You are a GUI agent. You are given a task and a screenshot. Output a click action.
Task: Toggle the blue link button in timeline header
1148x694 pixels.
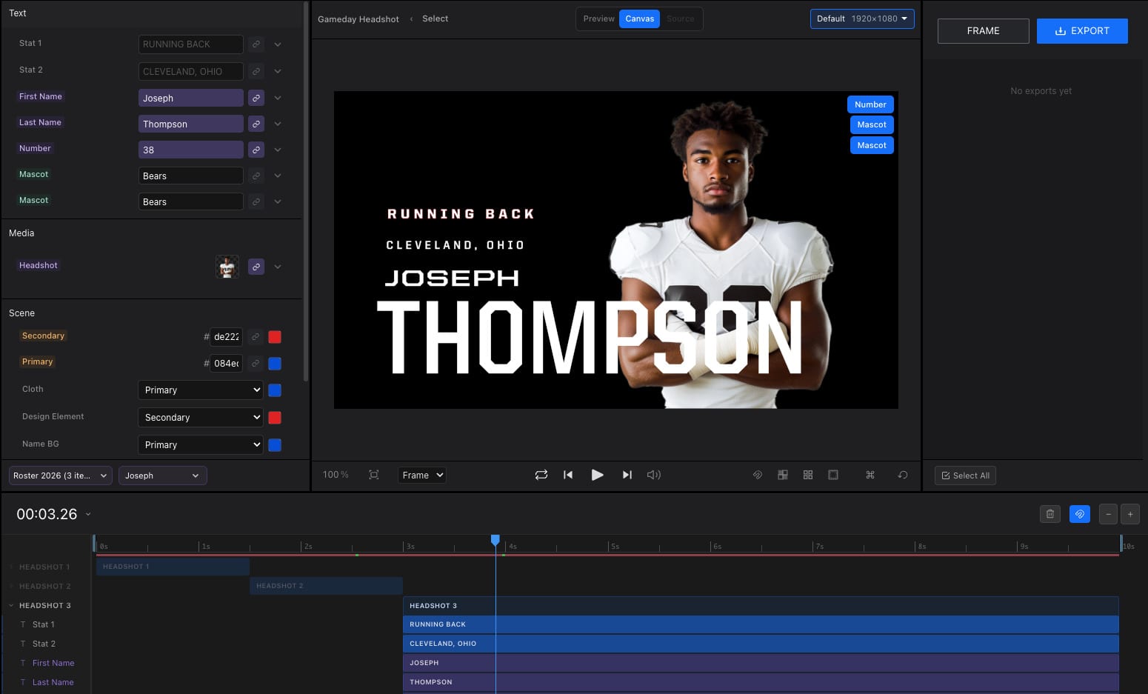[x=1080, y=514]
